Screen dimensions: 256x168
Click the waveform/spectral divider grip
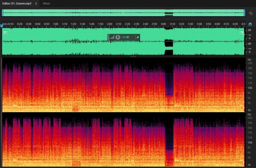click(133, 56)
